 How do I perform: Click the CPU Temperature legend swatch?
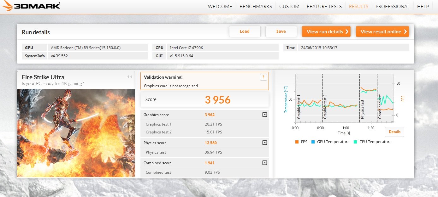pyautogui.click(x=355, y=142)
